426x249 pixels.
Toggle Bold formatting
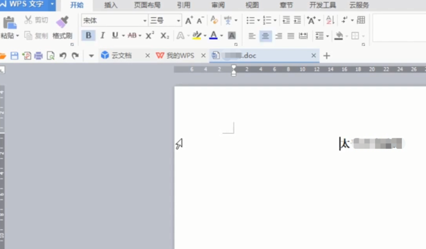(x=89, y=35)
